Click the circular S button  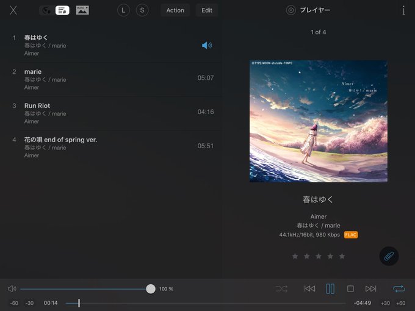(142, 10)
